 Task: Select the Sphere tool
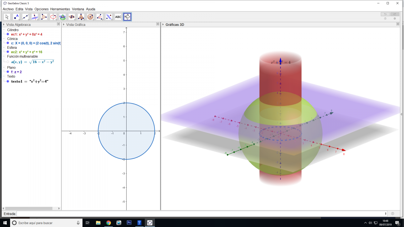tap(90, 16)
